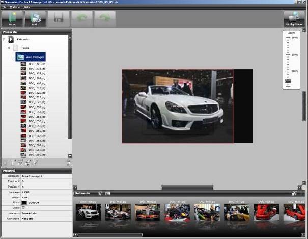
Task: Open the Modifica menu
Action: [15, 7]
